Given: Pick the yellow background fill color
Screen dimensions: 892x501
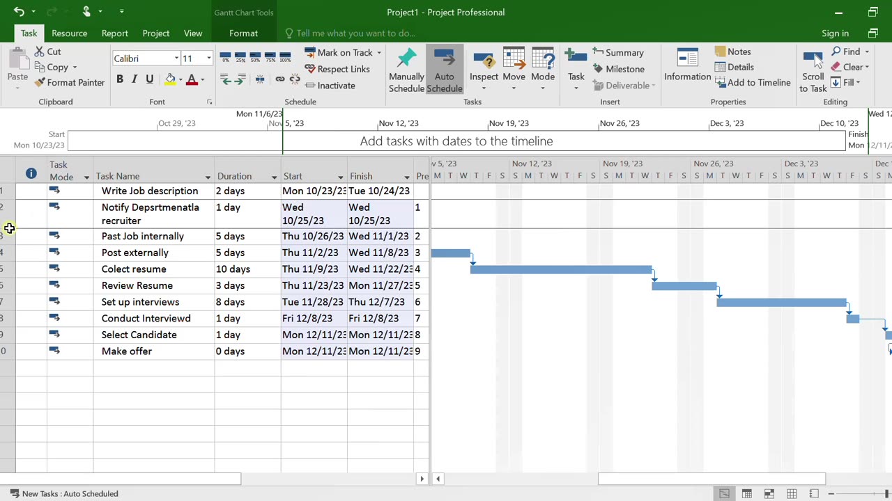Looking at the screenshot, I should coord(170,79).
